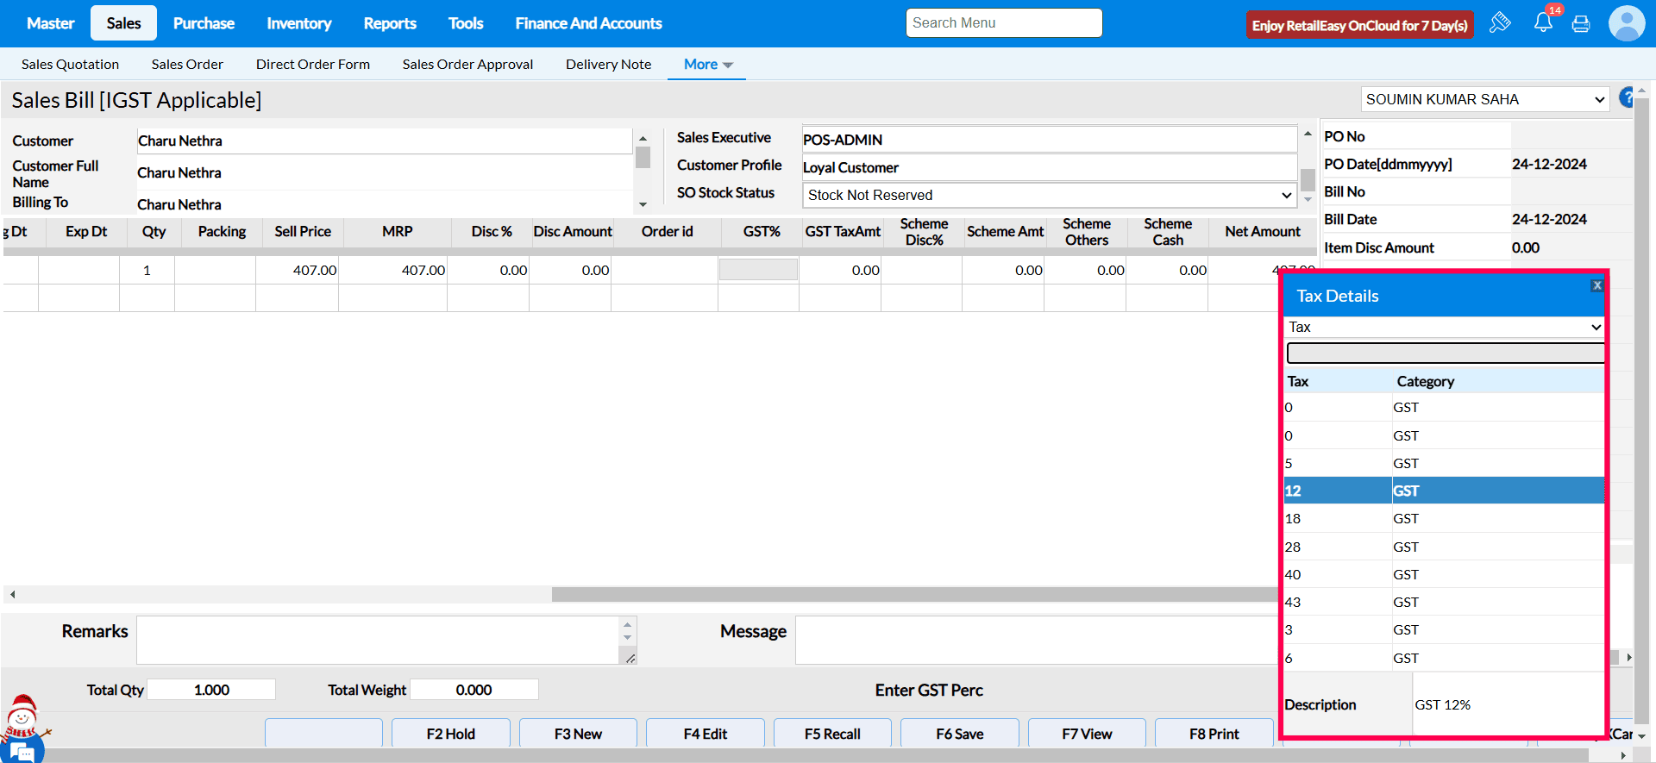Click the Enjoy RetailEasy OnCloud banner

[1359, 25]
